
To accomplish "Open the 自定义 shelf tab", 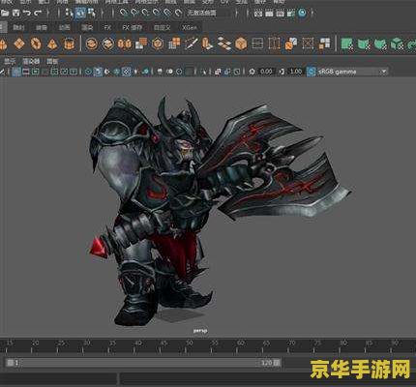I will click(162, 28).
